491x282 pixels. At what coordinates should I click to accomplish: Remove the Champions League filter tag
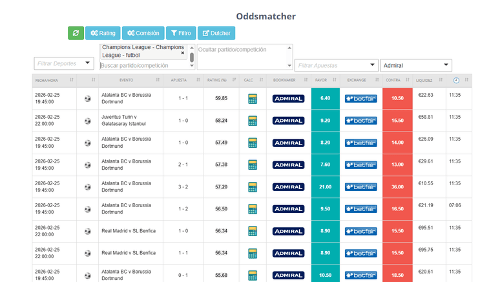point(182,54)
